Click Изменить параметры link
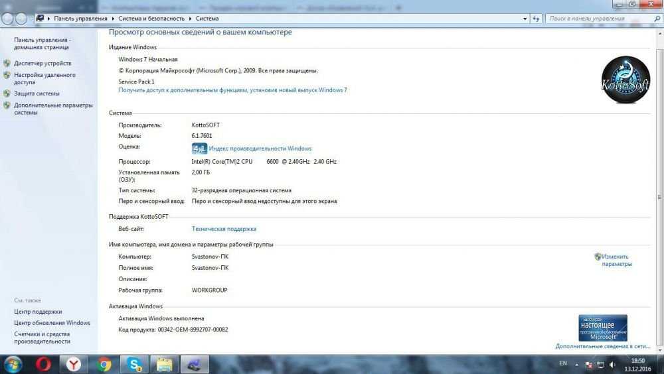Screen dimensions: 664x374 click(617, 260)
